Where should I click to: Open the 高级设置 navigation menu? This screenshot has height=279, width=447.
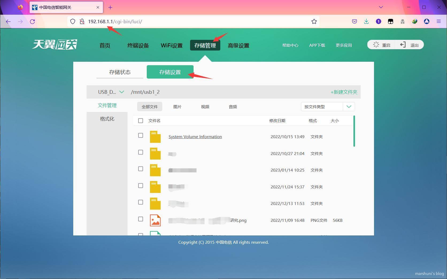238,45
